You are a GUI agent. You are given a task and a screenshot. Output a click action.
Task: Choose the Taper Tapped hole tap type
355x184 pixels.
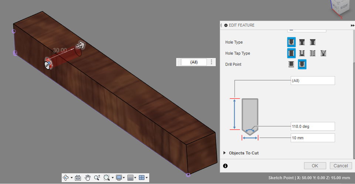pyautogui.click(x=323, y=53)
